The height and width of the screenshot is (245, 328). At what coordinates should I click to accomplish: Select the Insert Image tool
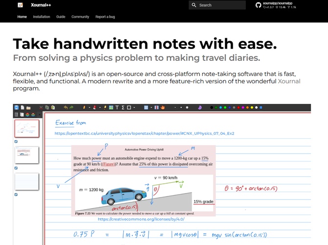click(x=111, y=108)
